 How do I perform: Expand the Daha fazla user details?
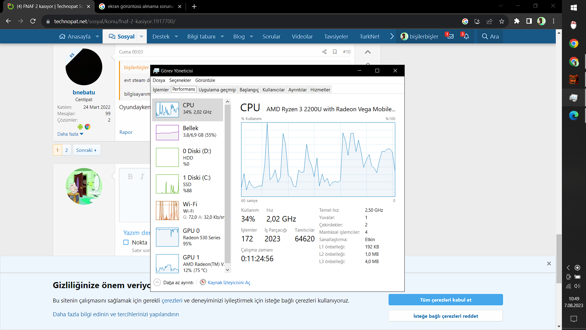[70, 134]
